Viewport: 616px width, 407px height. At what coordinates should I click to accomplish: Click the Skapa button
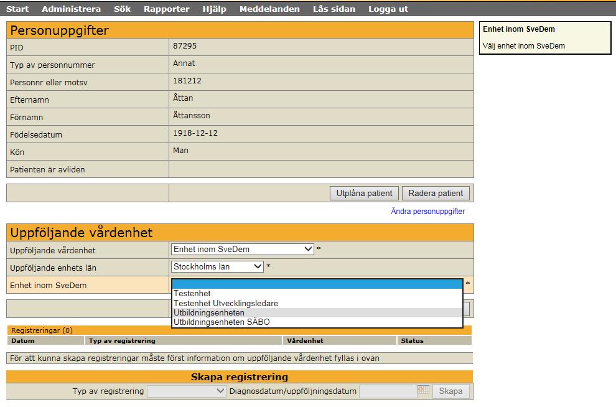click(x=450, y=391)
